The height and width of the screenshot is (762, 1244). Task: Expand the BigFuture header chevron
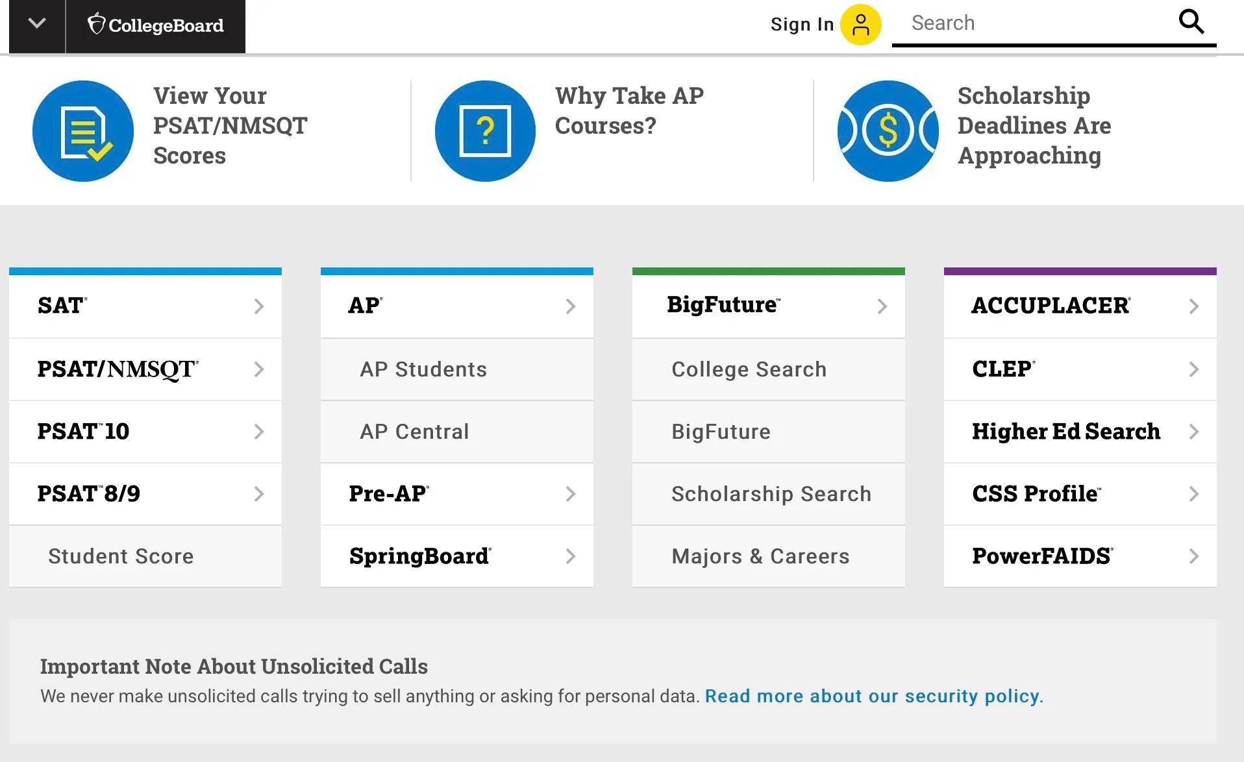coord(882,306)
